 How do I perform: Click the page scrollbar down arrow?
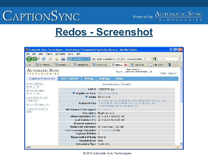click(x=181, y=144)
